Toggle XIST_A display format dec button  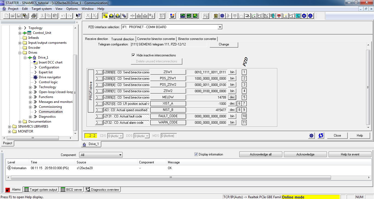click(232, 103)
